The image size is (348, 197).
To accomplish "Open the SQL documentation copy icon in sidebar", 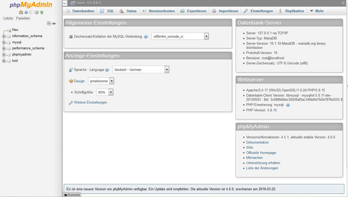I will [x=31, y=12].
